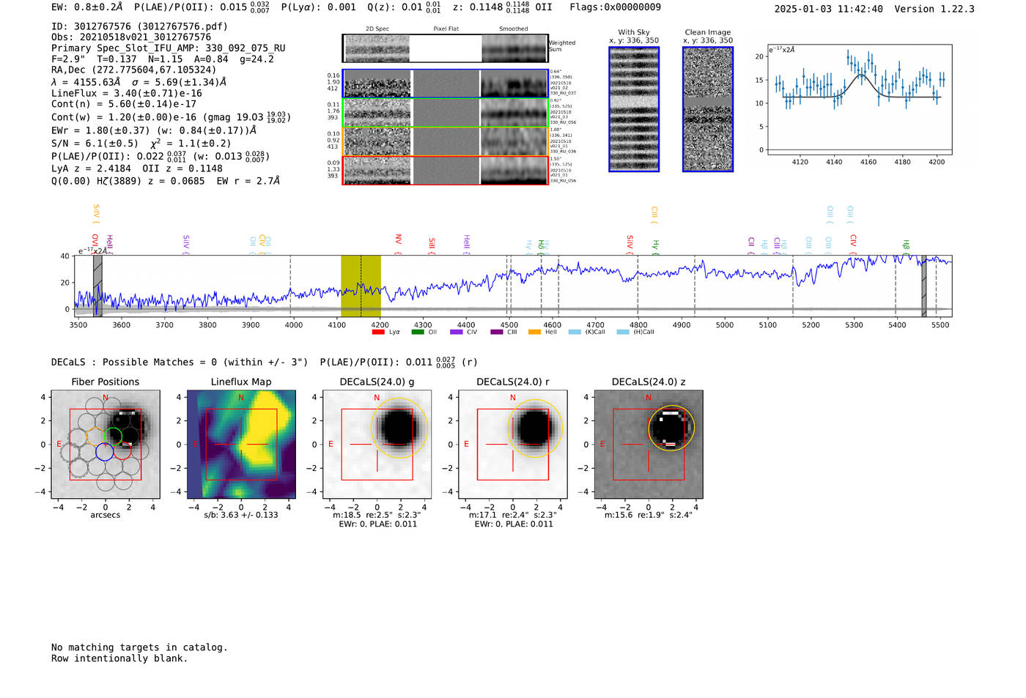
Task: Click the Gaussian line fit plot
Action: pyautogui.click(x=860, y=100)
